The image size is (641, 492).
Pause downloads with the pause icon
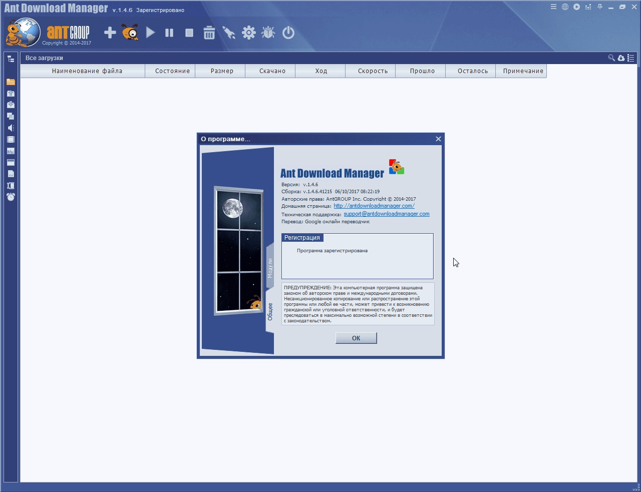pyautogui.click(x=169, y=33)
